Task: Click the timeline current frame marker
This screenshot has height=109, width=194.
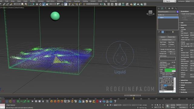Action: point(133,98)
